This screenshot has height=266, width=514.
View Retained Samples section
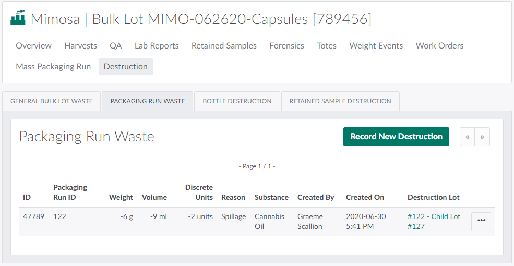tap(224, 46)
